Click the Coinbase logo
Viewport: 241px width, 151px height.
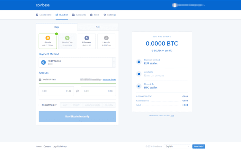pyautogui.click(x=42, y=5)
